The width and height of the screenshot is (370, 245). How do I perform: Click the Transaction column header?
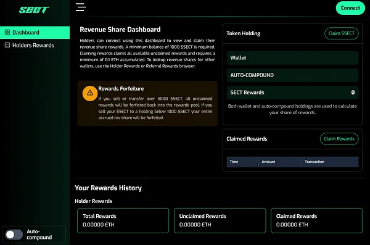330,162
